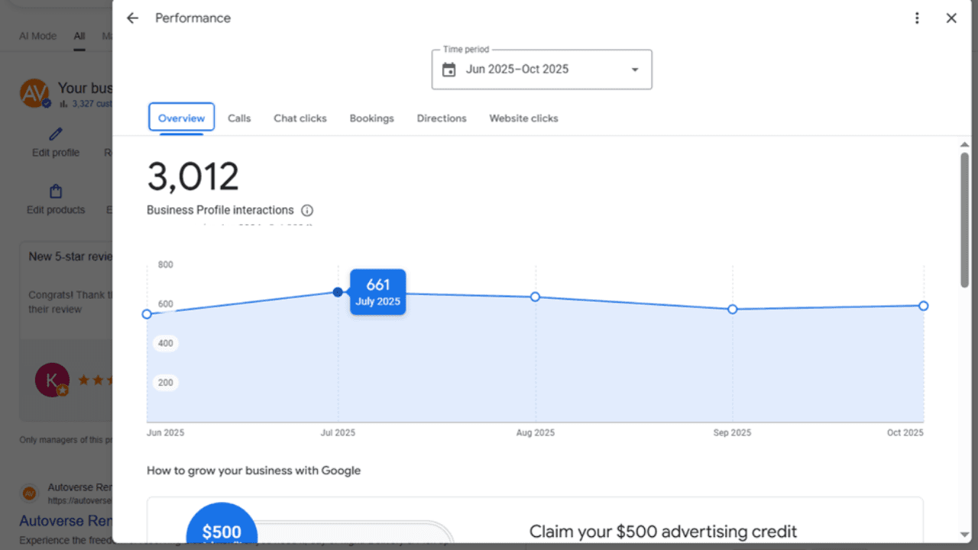Click the info icon next to Business Profile interactions
The image size is (978, 550).
(307, 210)
